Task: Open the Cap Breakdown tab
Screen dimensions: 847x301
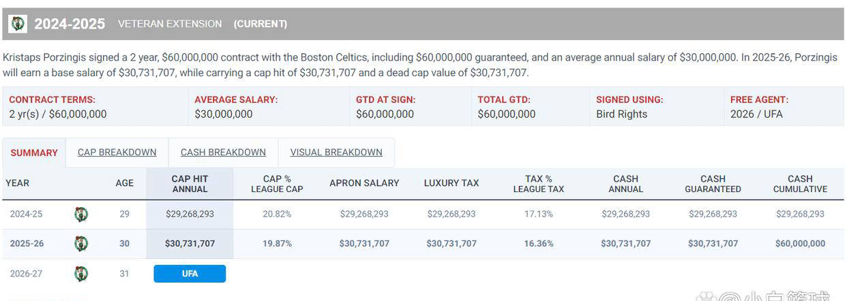Action: coord(117,153)
